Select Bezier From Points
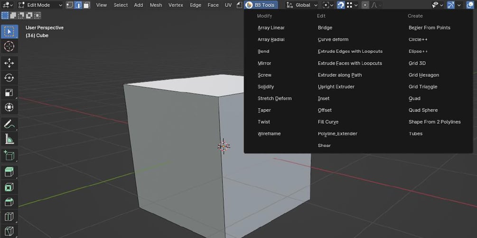This screenshot has height=238, width=477. click(430, 27)
